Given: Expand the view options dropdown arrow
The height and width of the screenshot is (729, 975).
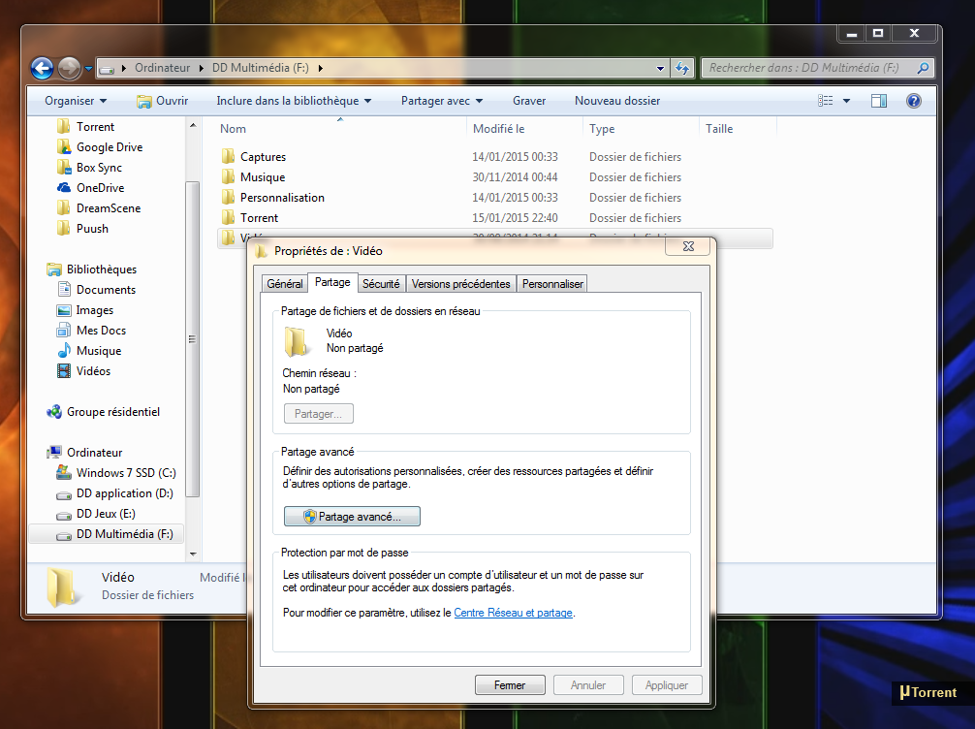Looking at the screenshot, I should coord(846,101).
